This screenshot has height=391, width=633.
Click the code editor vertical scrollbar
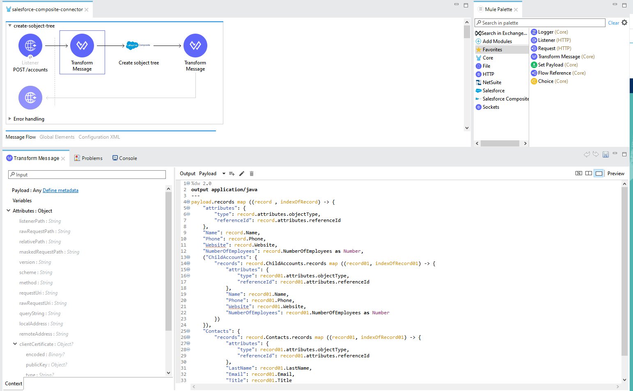(624, 271)
